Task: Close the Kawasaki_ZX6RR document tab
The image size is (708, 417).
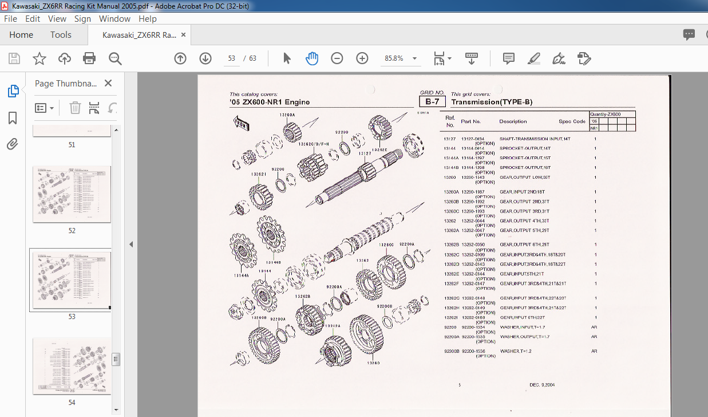Action: pyautogui.click(x=184, y=35)
